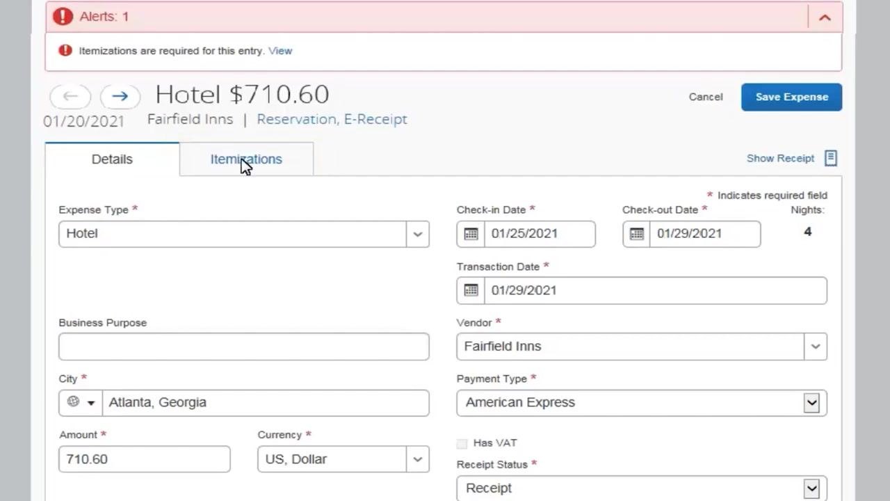Click the receipt icon beside Show Receipt
890x501 pixels.
tap(831, 158)
